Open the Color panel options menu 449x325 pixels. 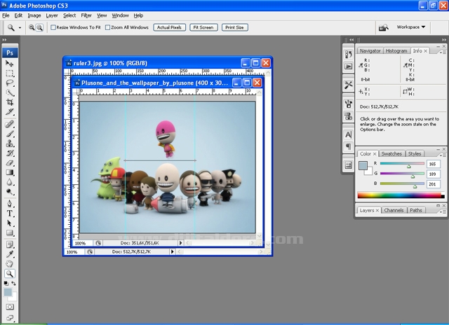pos(443,155)
